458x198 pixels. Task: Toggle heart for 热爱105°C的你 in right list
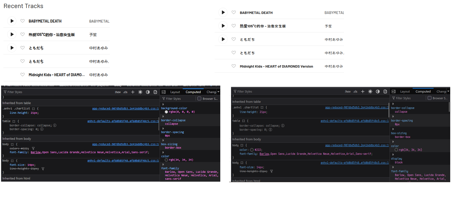point(234,26)
